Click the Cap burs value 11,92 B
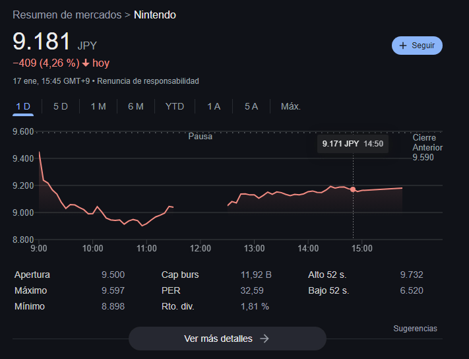The image size is (469, 359). 256,275
